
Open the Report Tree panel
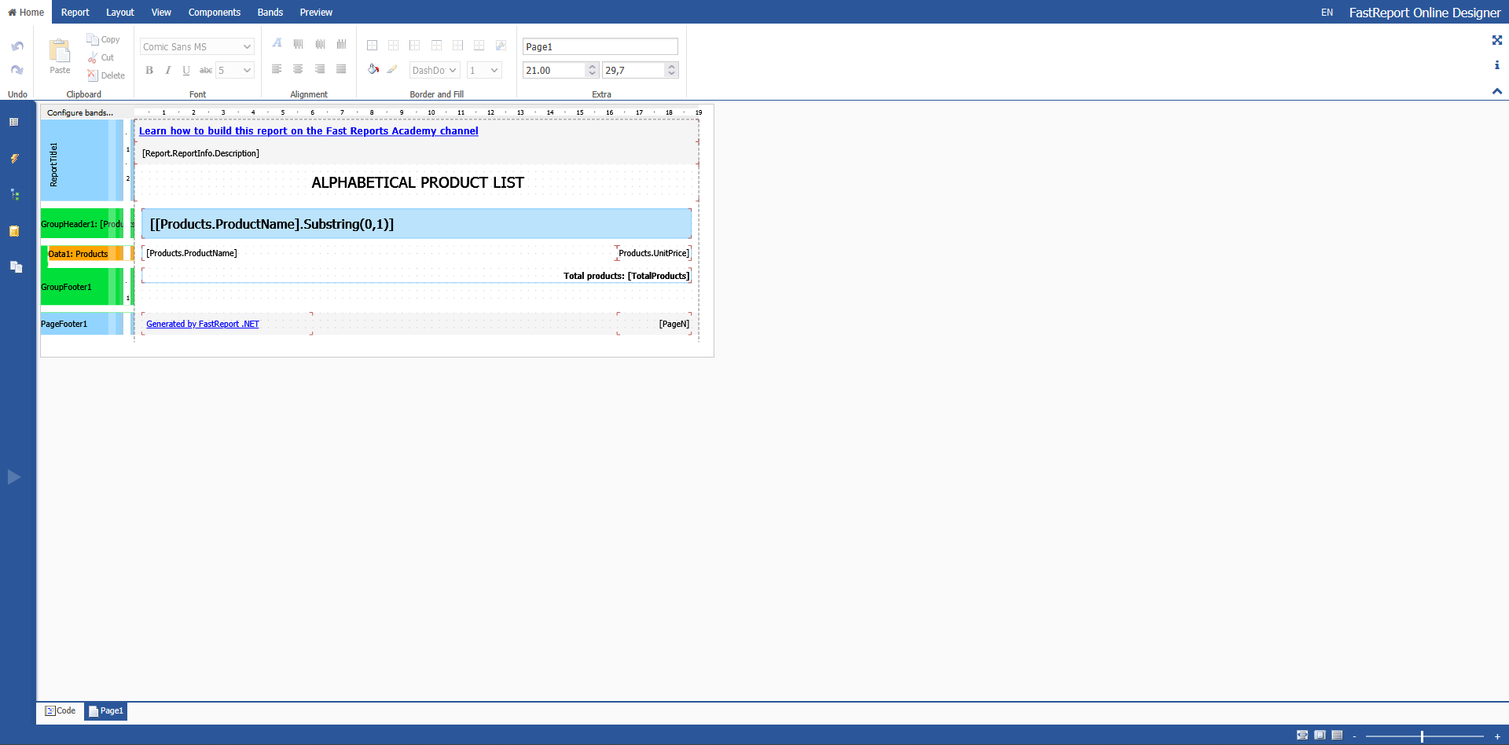(14, 194)
